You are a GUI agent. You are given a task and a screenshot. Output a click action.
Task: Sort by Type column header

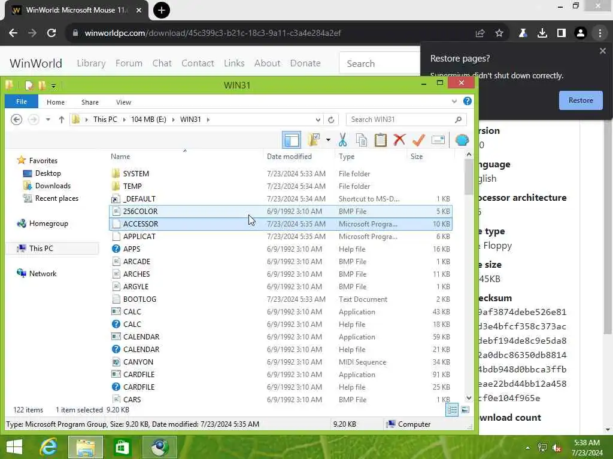[347, 157]
